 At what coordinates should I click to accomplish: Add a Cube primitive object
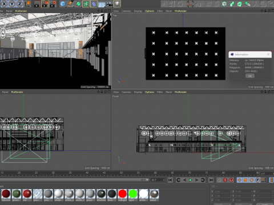[x=63, y=4]
